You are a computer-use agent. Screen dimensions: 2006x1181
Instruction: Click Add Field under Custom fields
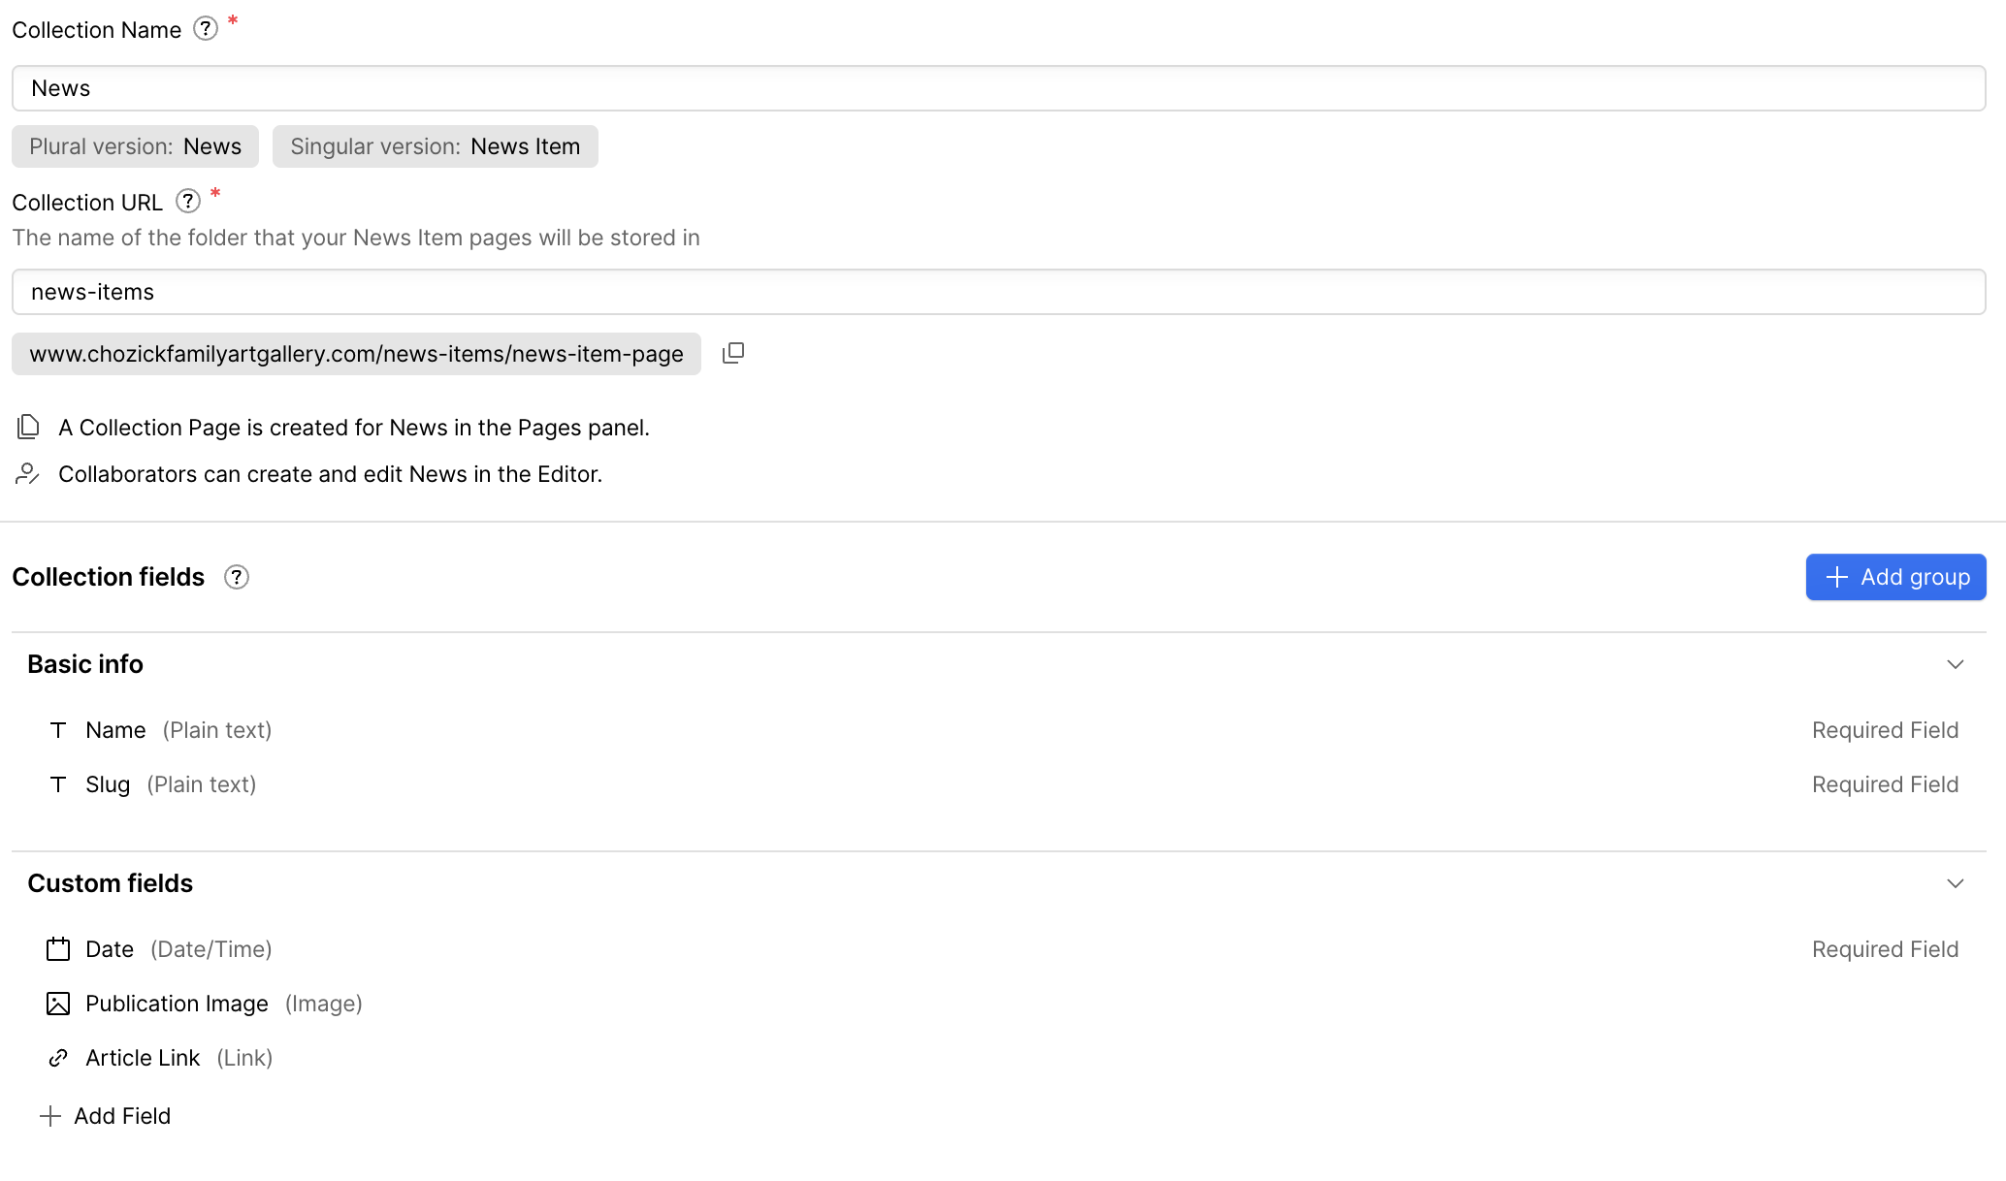(105, 1116)
